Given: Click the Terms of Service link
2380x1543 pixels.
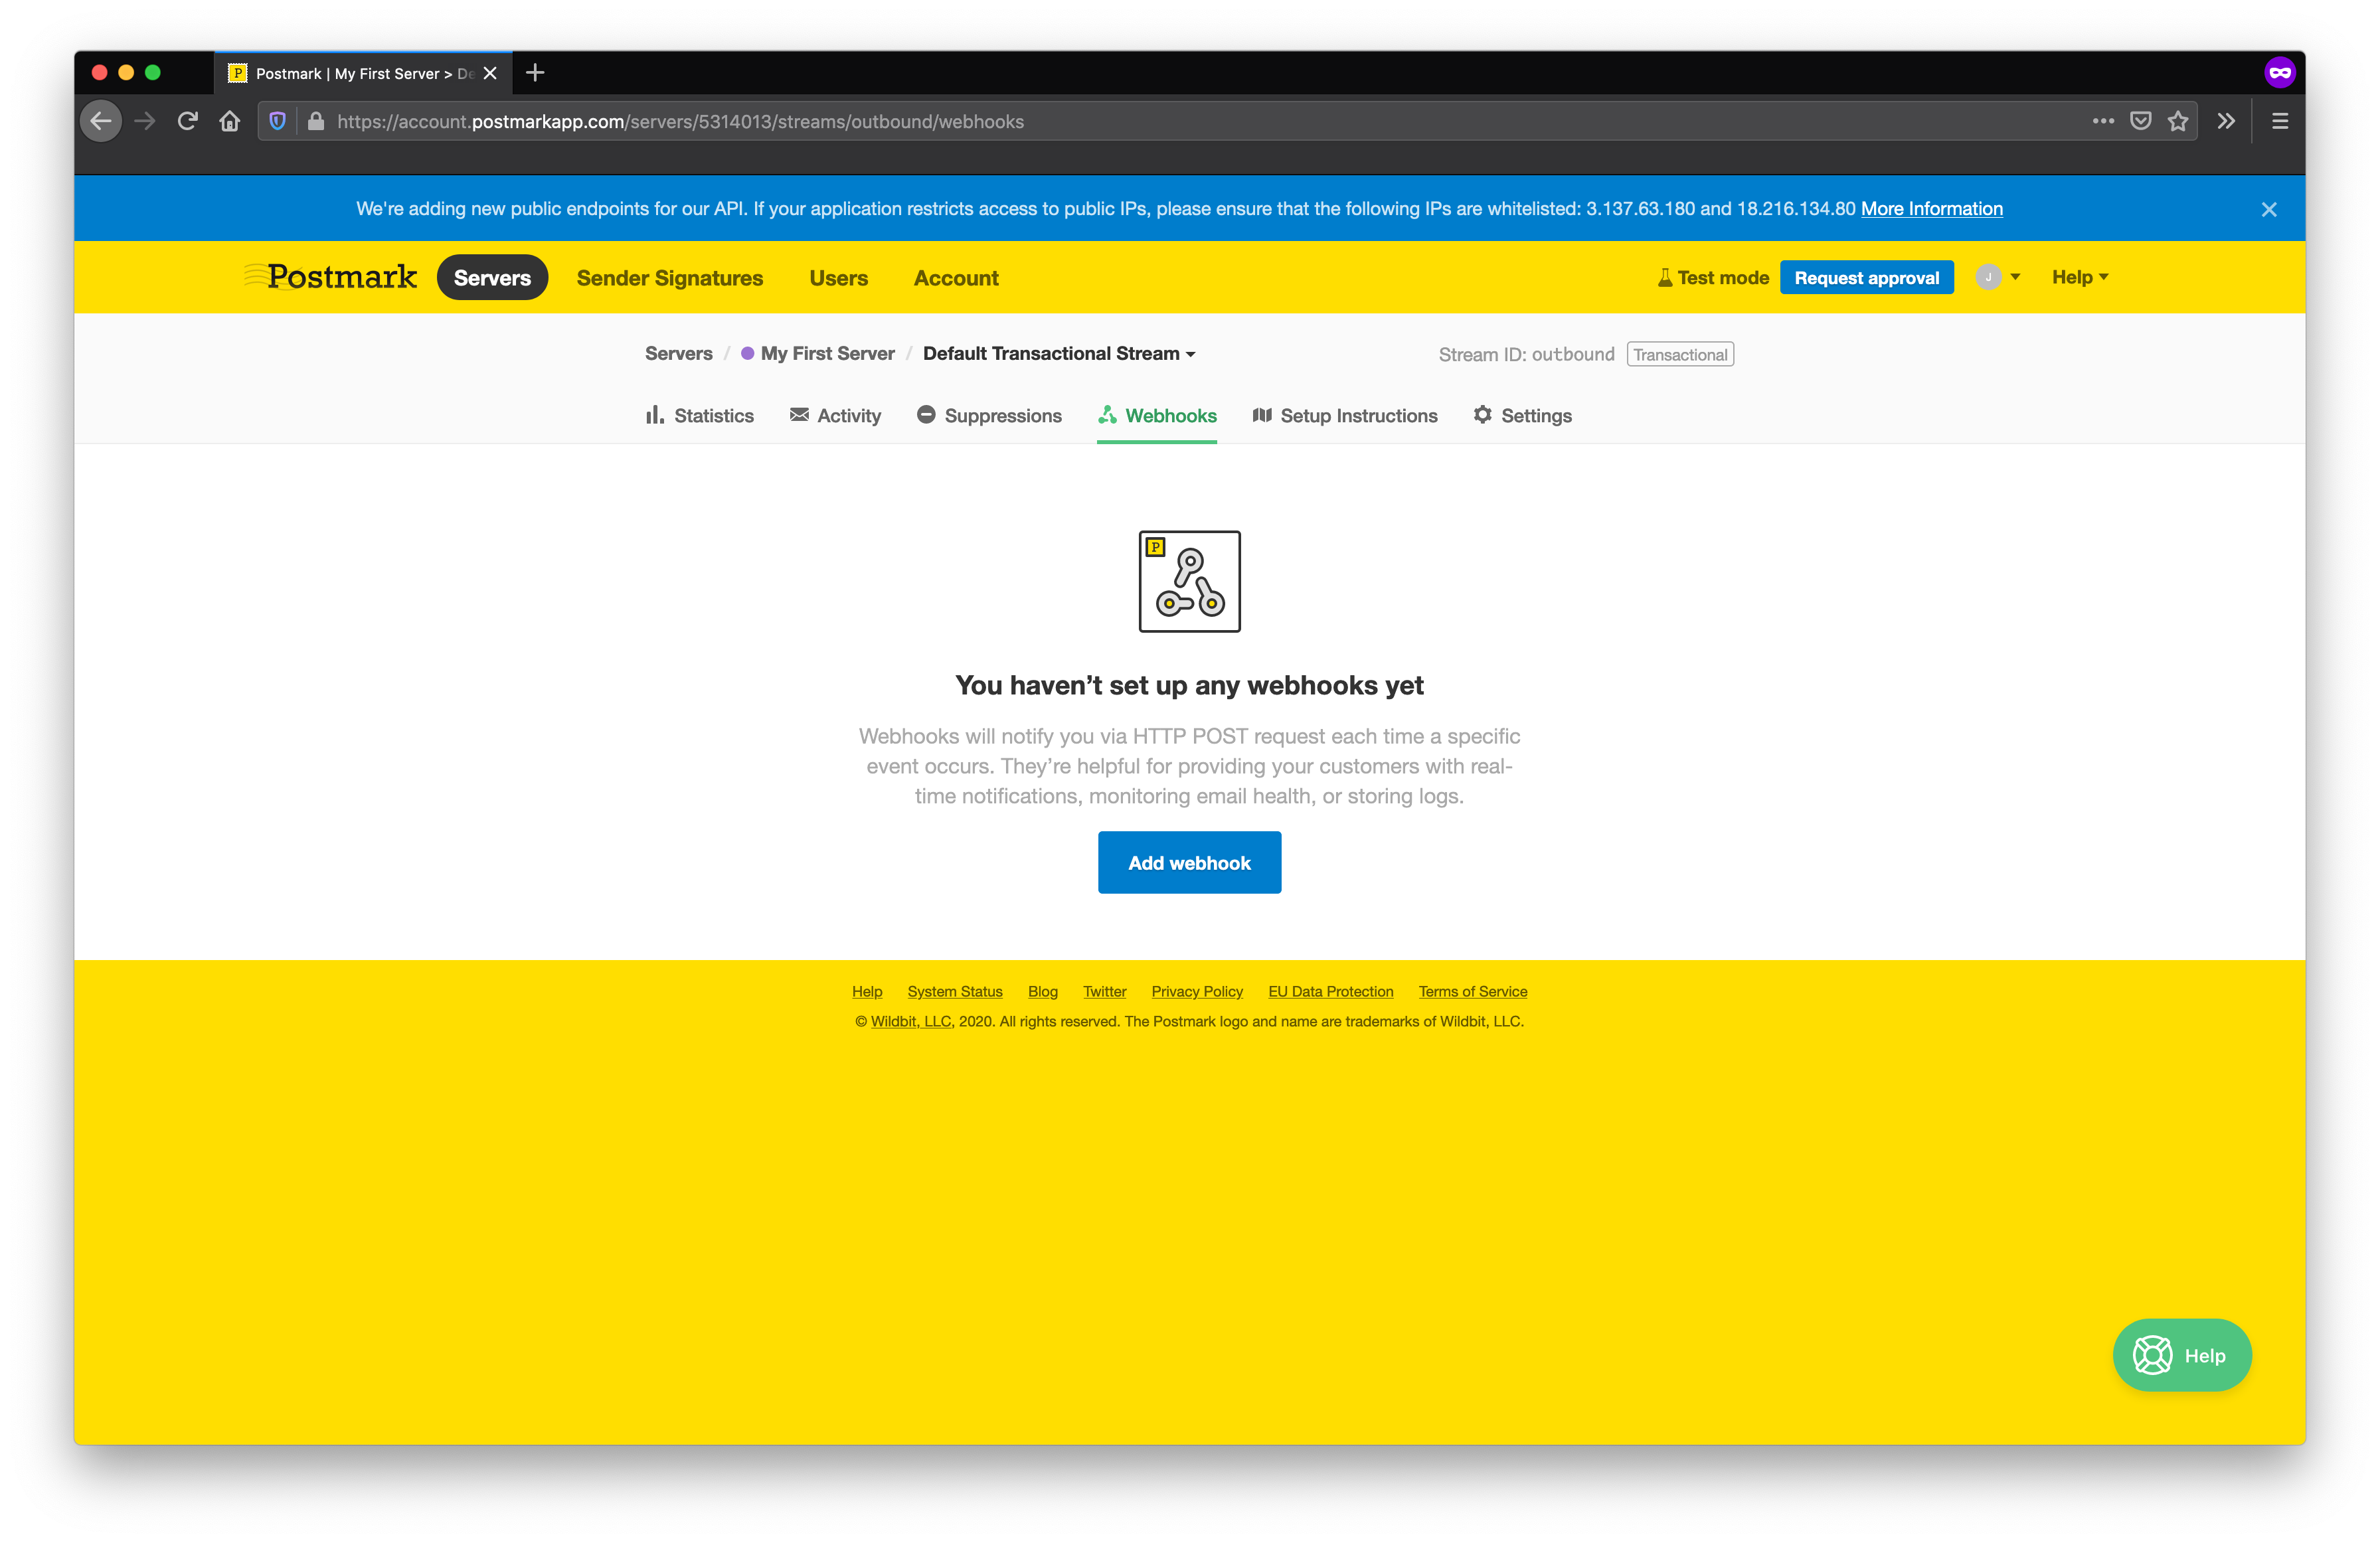Looking at the screenshot, I should coord(1473,990).
